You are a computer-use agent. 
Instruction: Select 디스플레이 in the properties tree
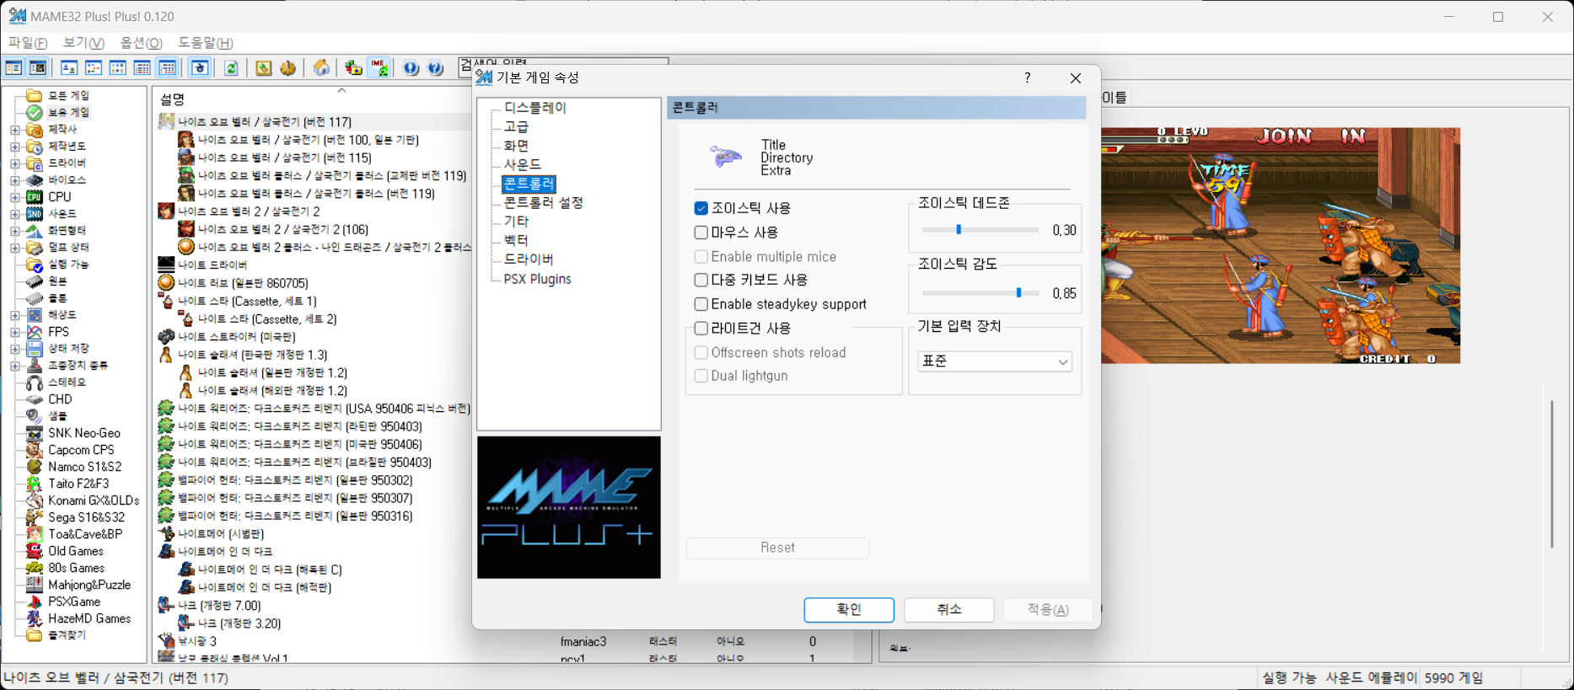[535, 108]
